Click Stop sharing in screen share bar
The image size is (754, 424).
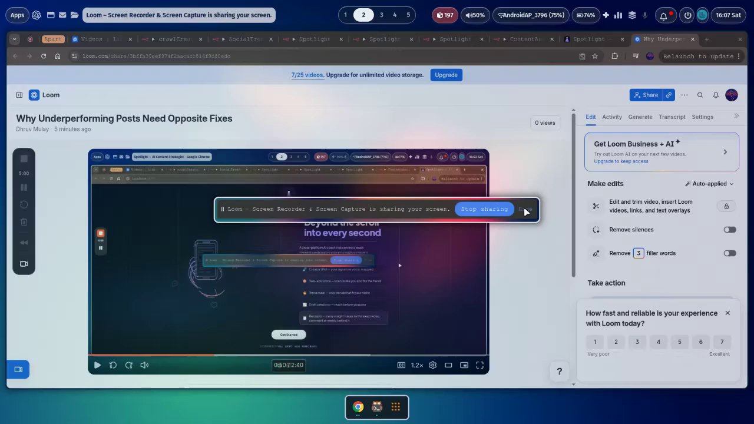(484, 209)
